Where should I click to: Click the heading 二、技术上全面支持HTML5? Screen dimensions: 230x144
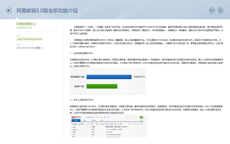coord(81,100)
